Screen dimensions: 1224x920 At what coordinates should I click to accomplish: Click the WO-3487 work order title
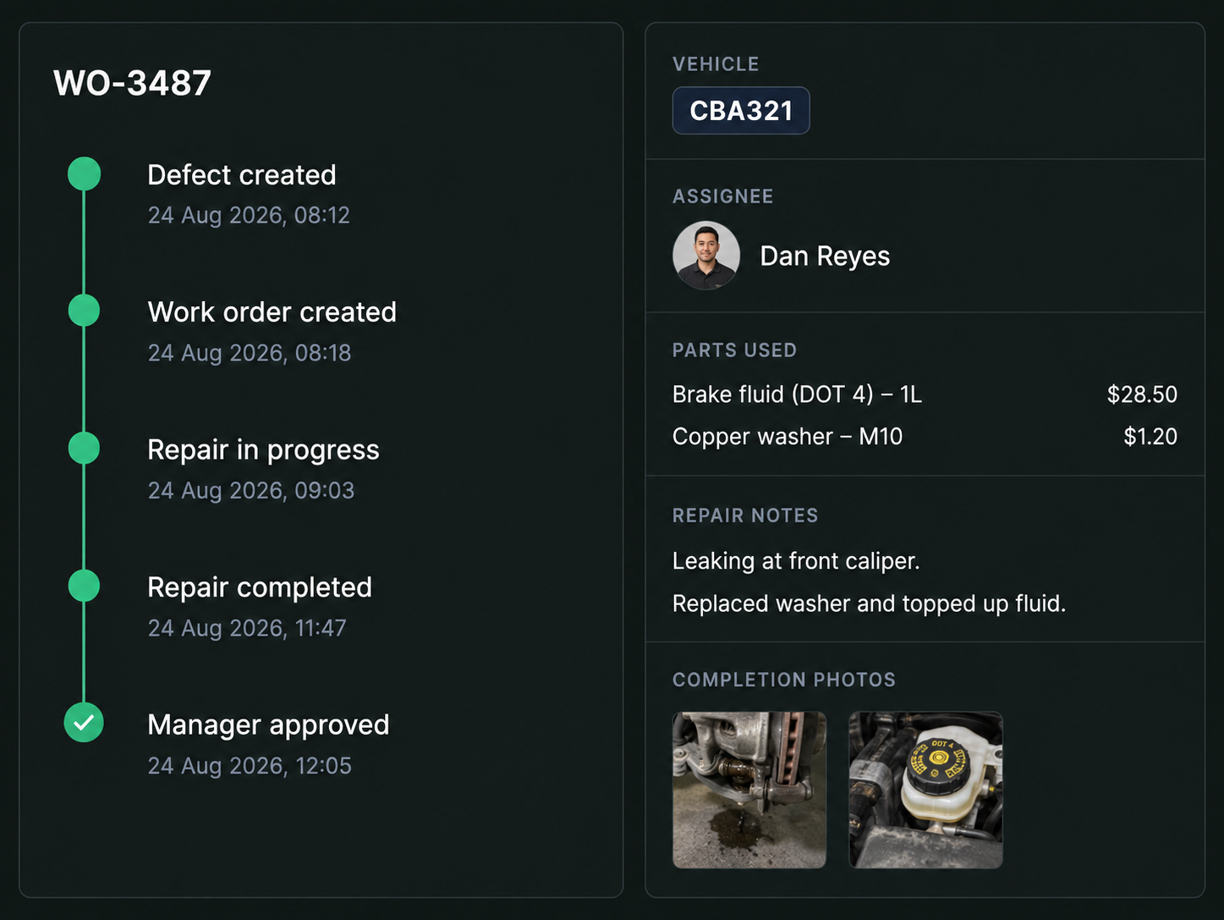click(x=132, y=83)
